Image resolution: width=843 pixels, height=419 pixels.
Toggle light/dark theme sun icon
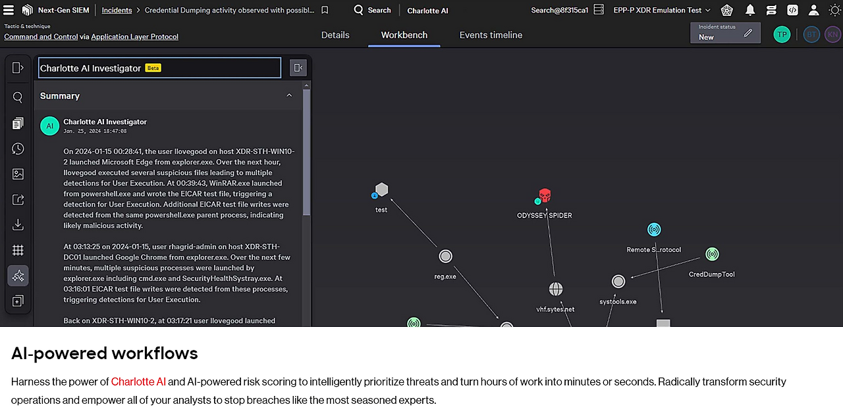click(834, 10)
